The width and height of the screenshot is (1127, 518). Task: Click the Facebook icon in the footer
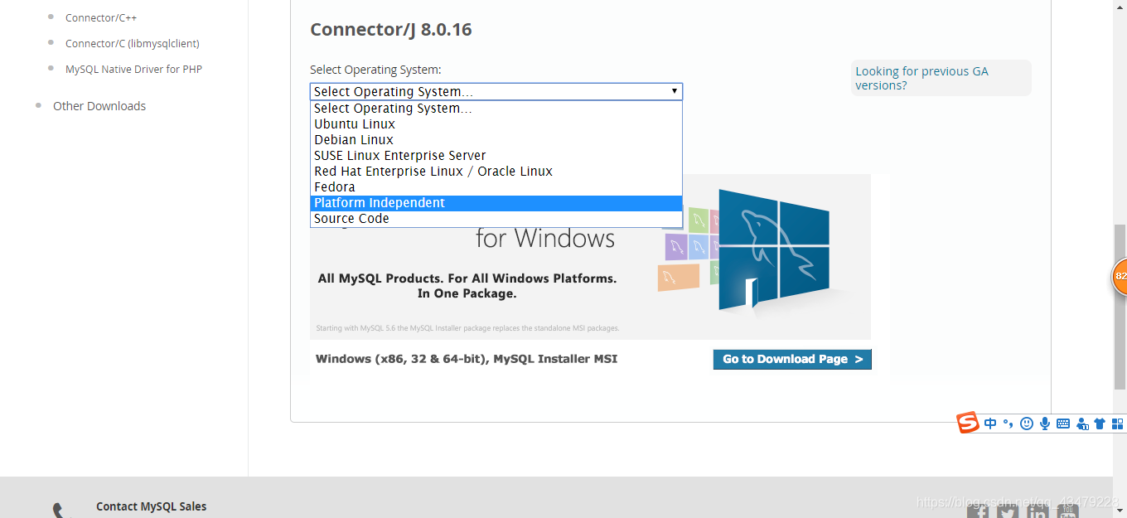pos(978,511)
